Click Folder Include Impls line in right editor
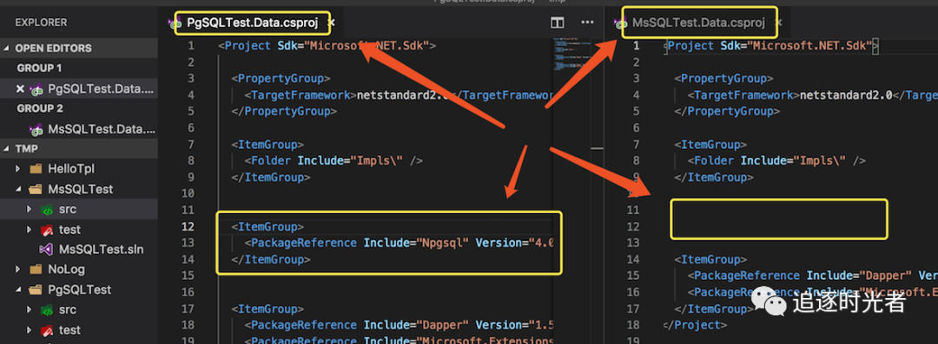 click(776, 160)
